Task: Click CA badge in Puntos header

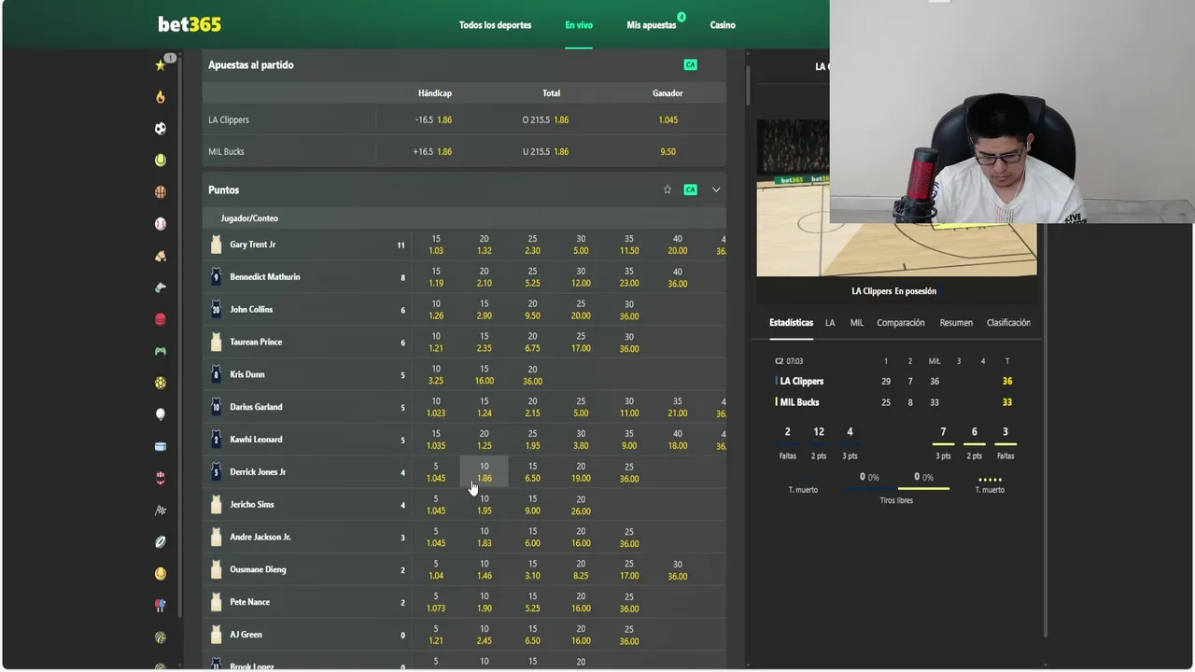Action: (690, 189)
